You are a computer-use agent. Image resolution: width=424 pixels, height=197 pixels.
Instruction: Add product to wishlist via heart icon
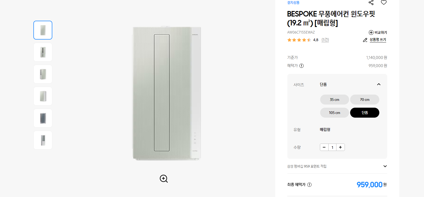tap(384, 2)
